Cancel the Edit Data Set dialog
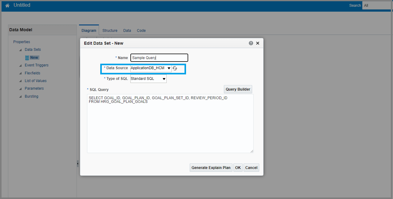The width and height of the screenshot is (393, 199). point(251,167)
